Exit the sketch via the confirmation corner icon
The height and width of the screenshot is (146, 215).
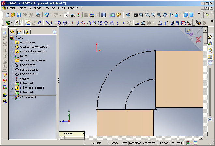click(x=189, y=32)
